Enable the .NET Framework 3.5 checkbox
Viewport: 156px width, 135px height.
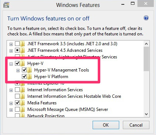point(17,44)
